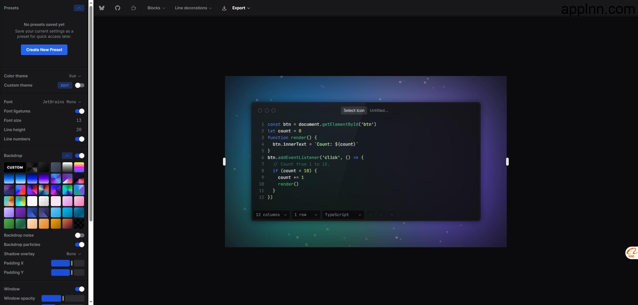Disable Backdrop particles toggle

coord(80,245)
